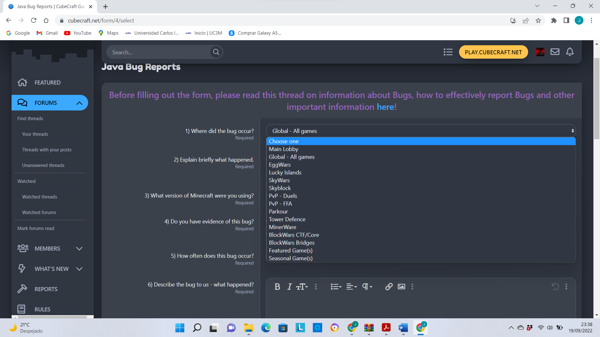Open the alerts bell icon
Image resolution: width=600 pixels, height=337 pixels.
[x=570, y=52]
